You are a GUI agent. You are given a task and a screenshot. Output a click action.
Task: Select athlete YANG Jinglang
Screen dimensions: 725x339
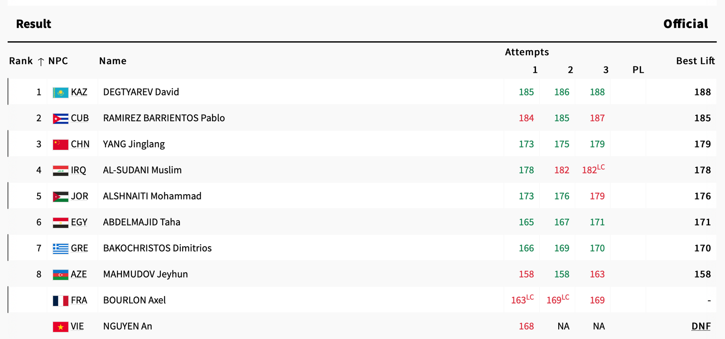[134, 144]
